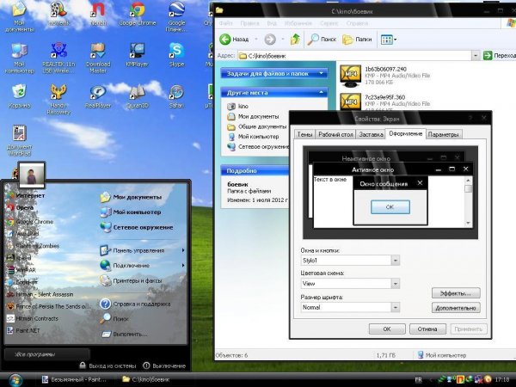The width and height of the screenshot is (516, 387).
Task: Select the 1b63b06097.240 MP4 file
Action: [385, 76]
